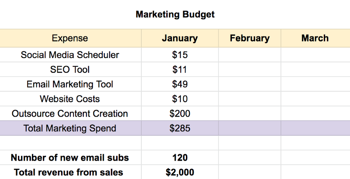This screenshot has height=179, width=350.
Task: Select the $11 SEO Tool value
Action: pyautogui.click(x=180, y=69)
